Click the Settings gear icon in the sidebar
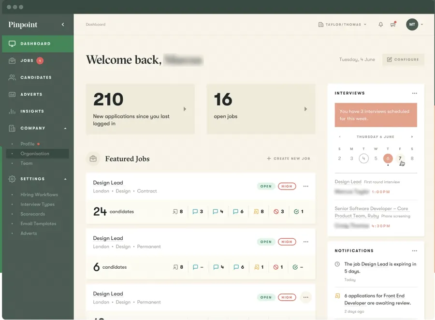This screenshot has width=435, height=320. click(x=11, y=179)
